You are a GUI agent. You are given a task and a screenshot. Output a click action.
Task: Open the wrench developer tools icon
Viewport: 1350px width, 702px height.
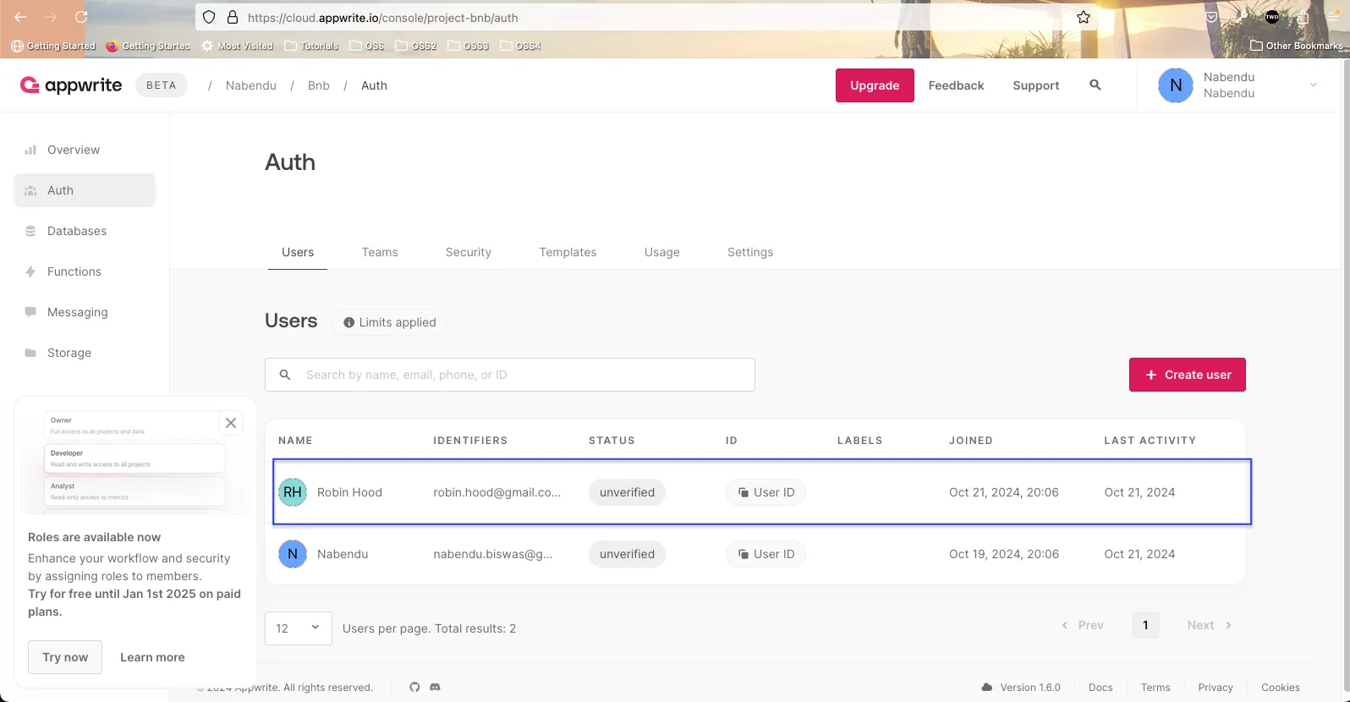(1242, 17)
